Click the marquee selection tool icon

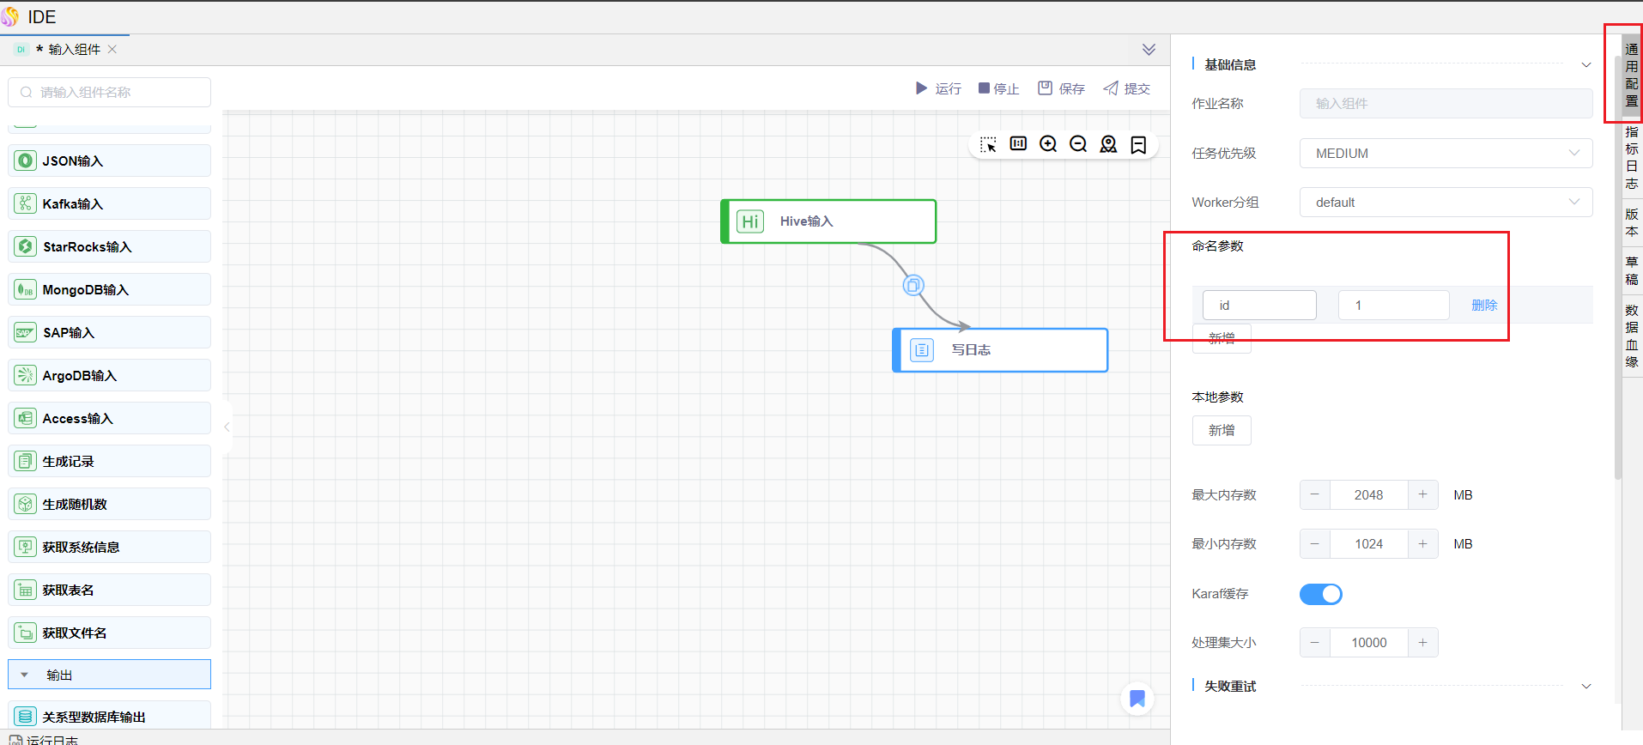point(988,144)
